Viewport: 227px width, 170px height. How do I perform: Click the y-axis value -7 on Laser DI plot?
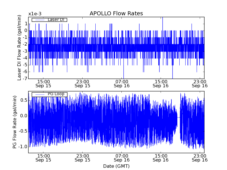point(25,78)
